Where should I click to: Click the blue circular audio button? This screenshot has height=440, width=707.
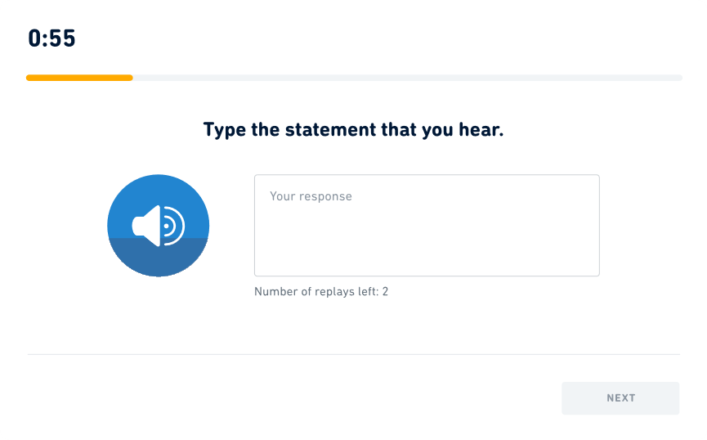[159, 226]
